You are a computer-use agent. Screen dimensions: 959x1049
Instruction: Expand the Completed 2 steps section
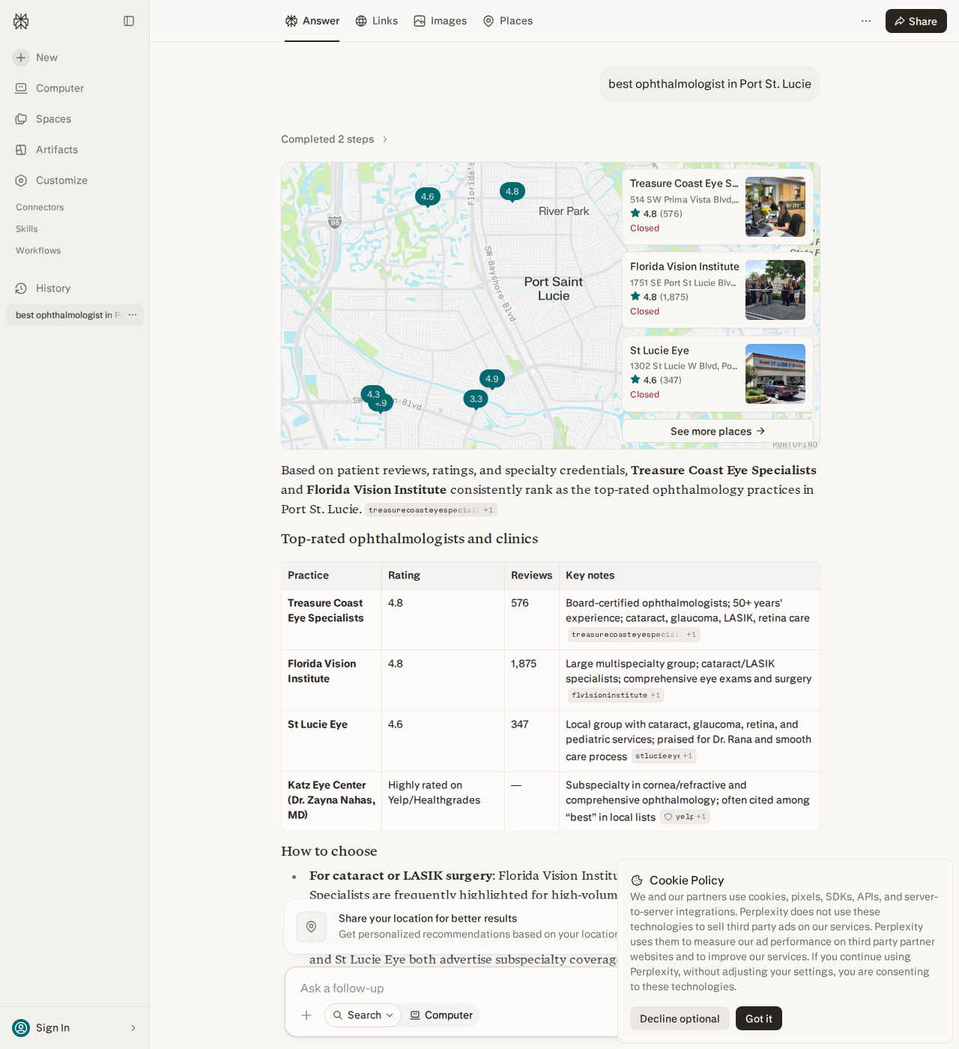pos(334,139)
